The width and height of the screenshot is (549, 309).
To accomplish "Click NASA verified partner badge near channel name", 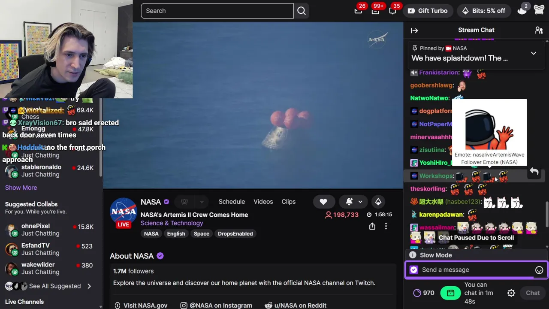I will point(166,202).
